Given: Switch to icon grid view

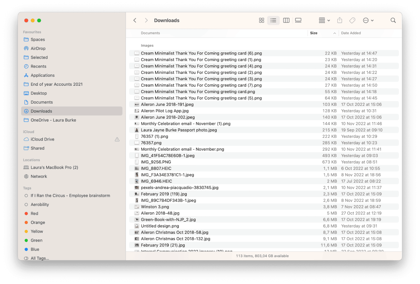Looking at the screenshot, I should (261, 20).
